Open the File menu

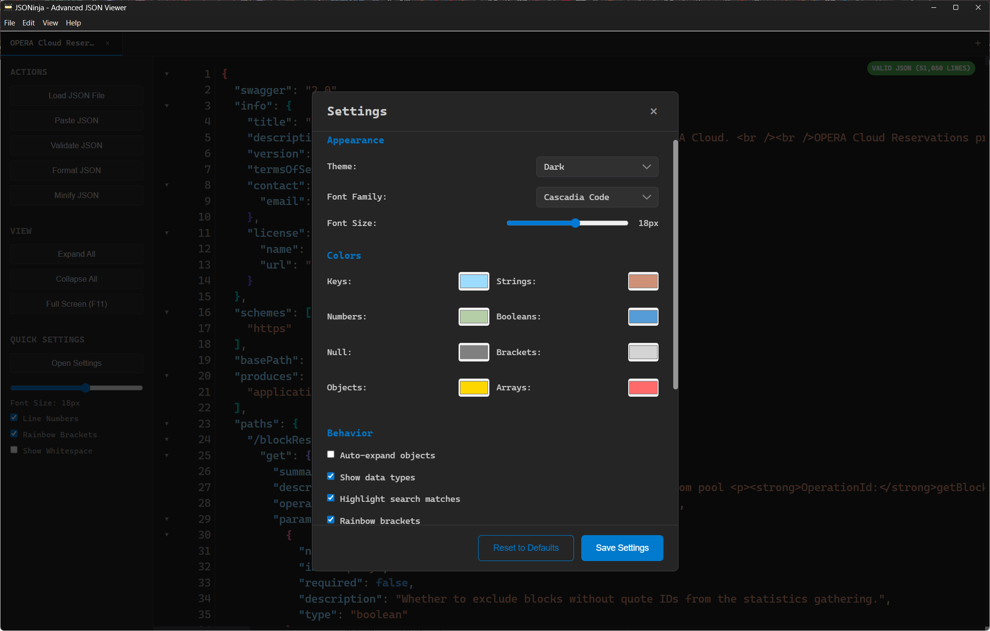[10, 23]
